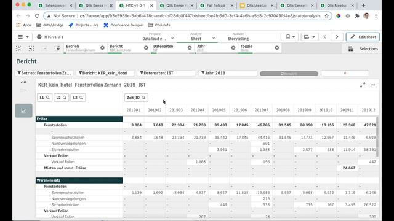Screen dimensions: 394x221
Task: Click the step back selection icon
Action: (x=31, y=48)
